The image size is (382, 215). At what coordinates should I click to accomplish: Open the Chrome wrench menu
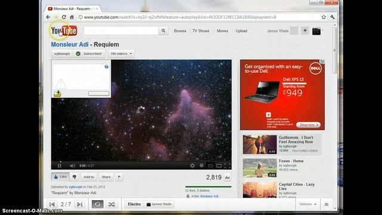click(332, 17)
